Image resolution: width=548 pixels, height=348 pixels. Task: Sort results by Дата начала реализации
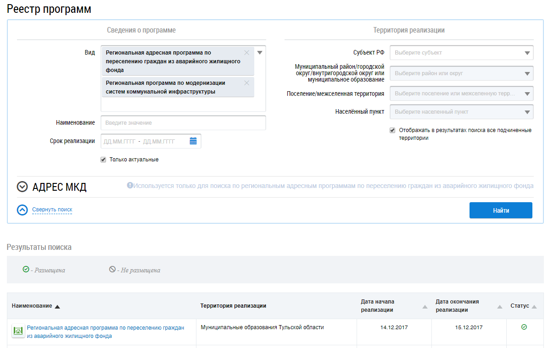tap(425, 307)
